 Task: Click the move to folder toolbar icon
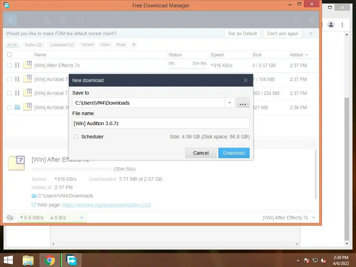pos(80,19)
